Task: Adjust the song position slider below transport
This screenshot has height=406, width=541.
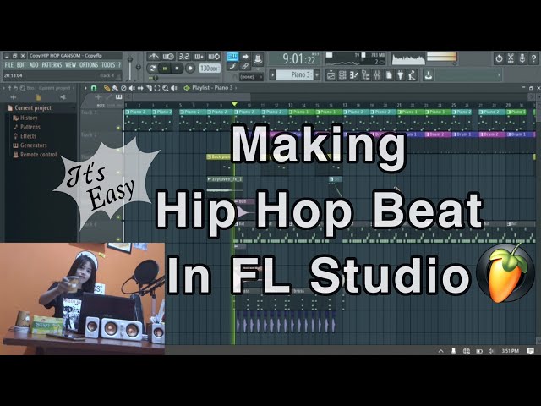Action: pyautogui.click(x=155, y=78)
